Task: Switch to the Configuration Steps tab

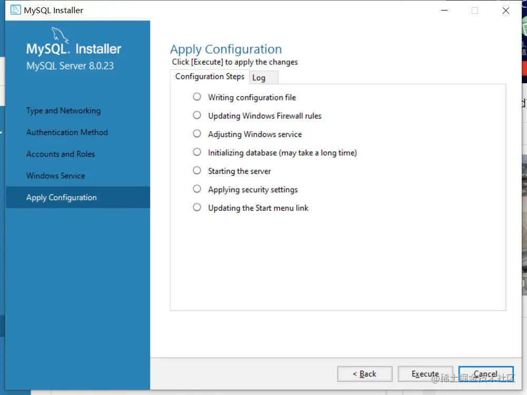Action: pyautogui.click(x=210, y=76)
